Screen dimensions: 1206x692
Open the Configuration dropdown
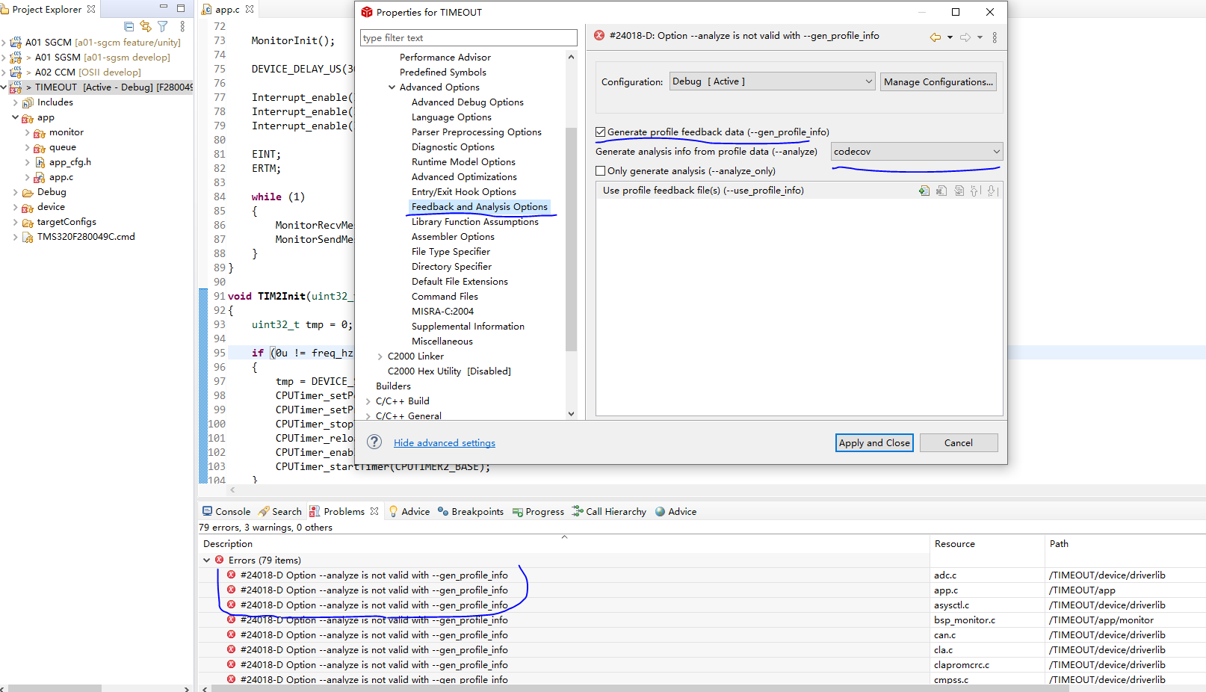(x=773, y=81)
